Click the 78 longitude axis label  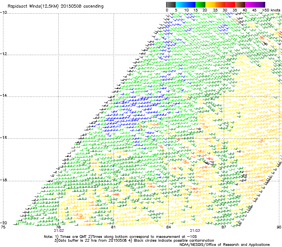click(x=58, y=227)
